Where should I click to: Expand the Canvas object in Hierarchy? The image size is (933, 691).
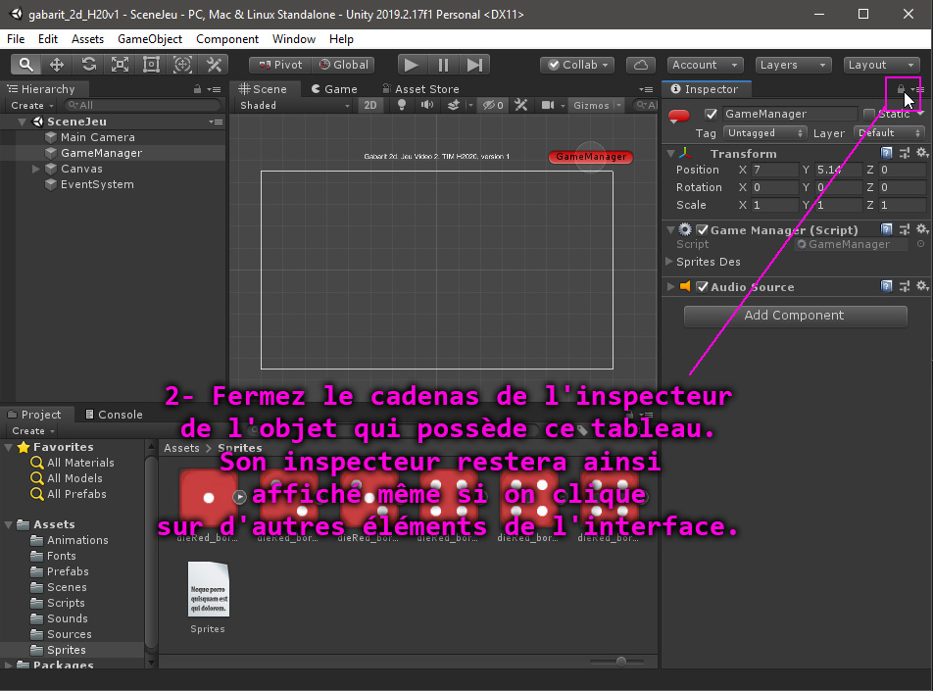click(36, 169)
